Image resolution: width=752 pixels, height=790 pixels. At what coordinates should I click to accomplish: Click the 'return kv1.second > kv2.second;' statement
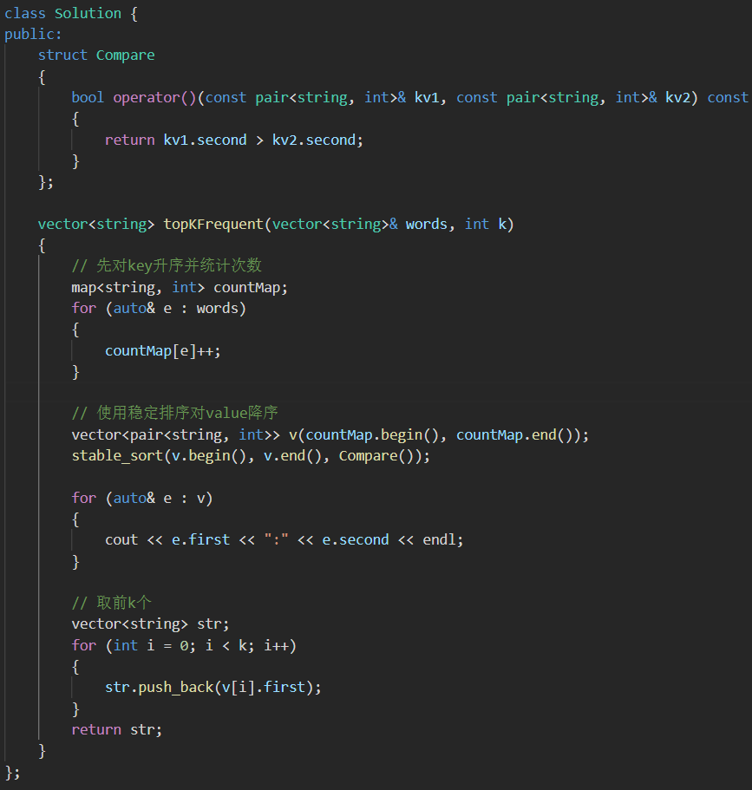234,140
